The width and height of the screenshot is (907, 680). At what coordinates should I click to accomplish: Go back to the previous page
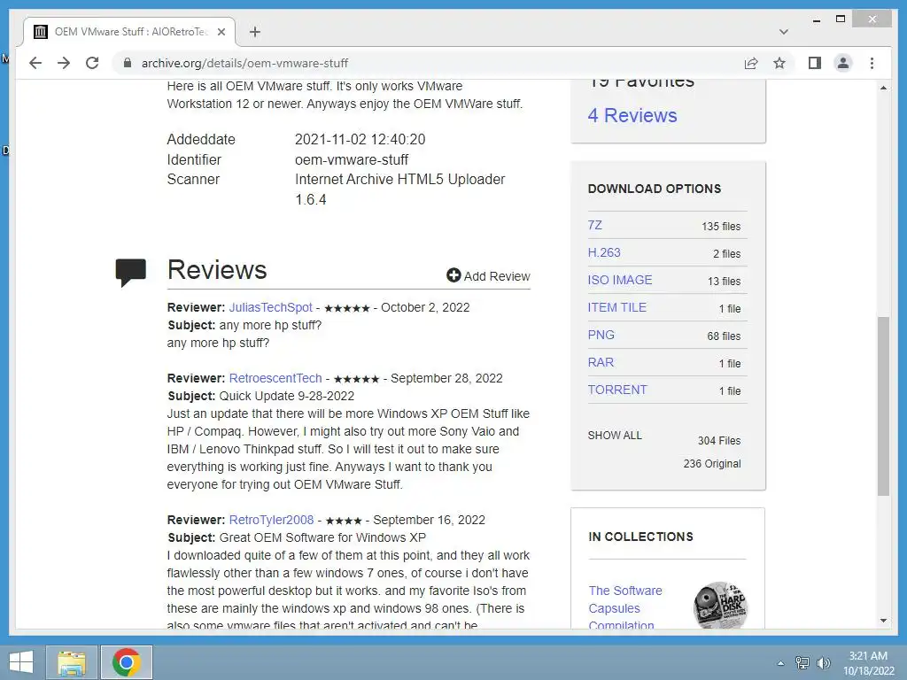35,63
